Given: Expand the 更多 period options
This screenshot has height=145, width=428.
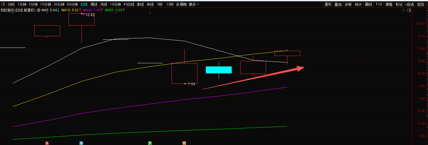Looking at the screenshot, I should (194, 4).
